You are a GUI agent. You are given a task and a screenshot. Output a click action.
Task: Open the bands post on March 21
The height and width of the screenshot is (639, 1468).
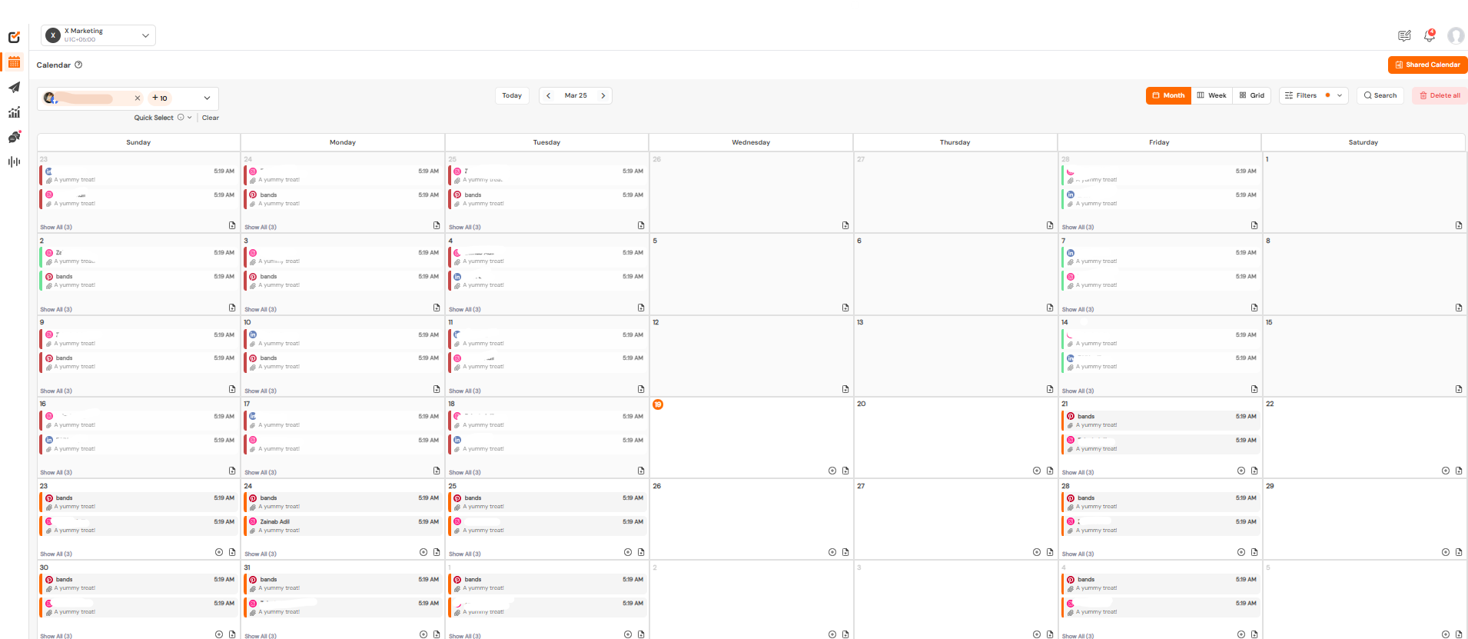click(1160, 421)
